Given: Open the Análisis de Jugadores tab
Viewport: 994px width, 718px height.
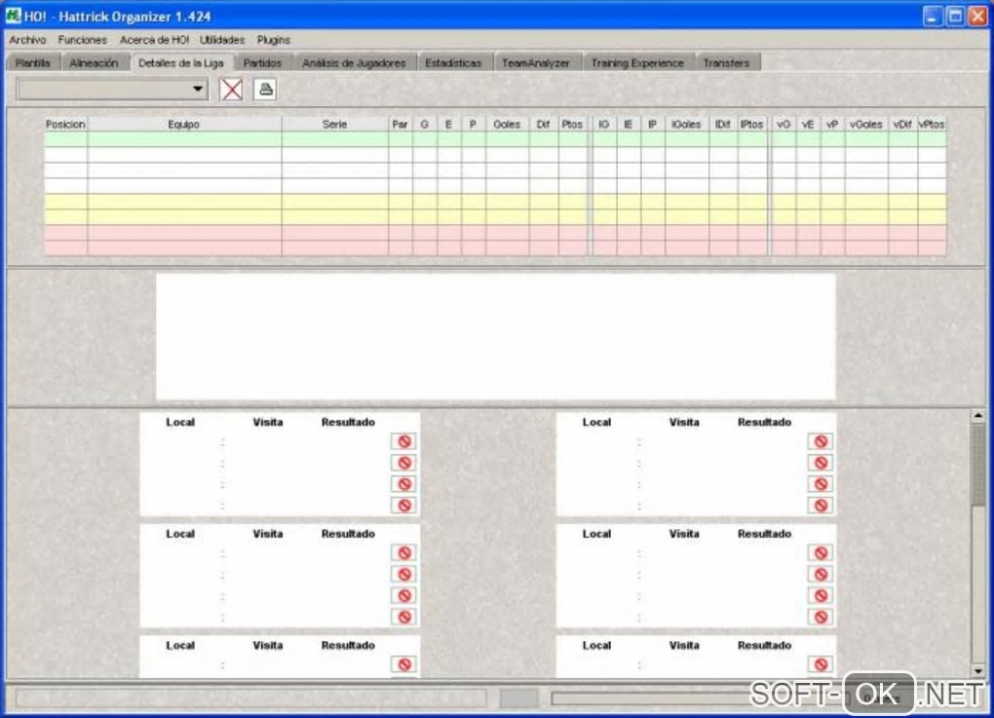Looking at the screenshot, I should pyautogui.click(x=354, y=62).
